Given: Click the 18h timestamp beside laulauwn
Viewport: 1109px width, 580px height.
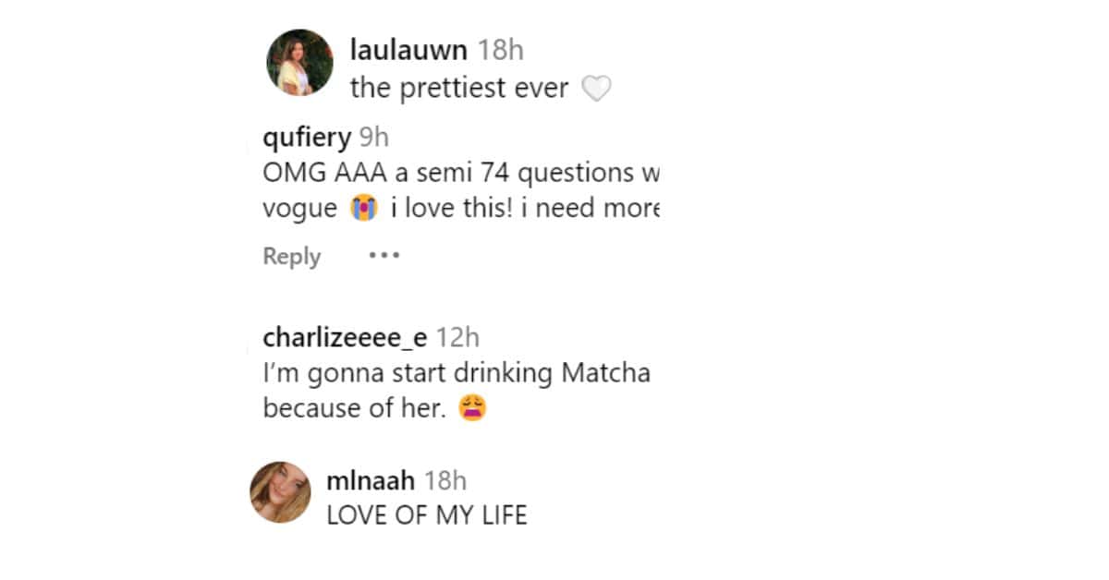Looking at the screenshot, I should click(500, 50).
